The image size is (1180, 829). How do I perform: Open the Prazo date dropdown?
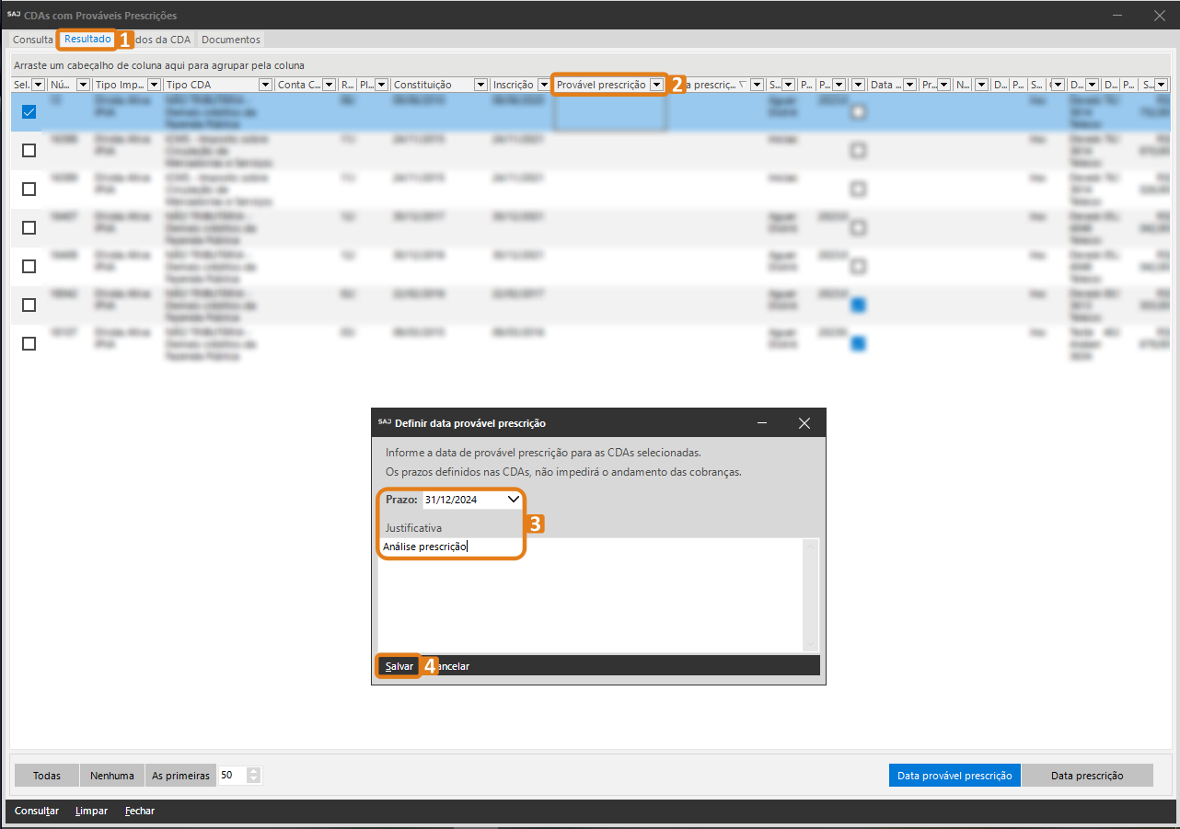coord(514,500)
